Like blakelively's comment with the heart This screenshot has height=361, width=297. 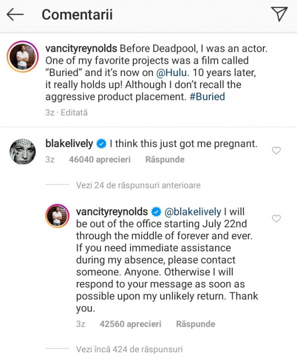pos(276,151)
